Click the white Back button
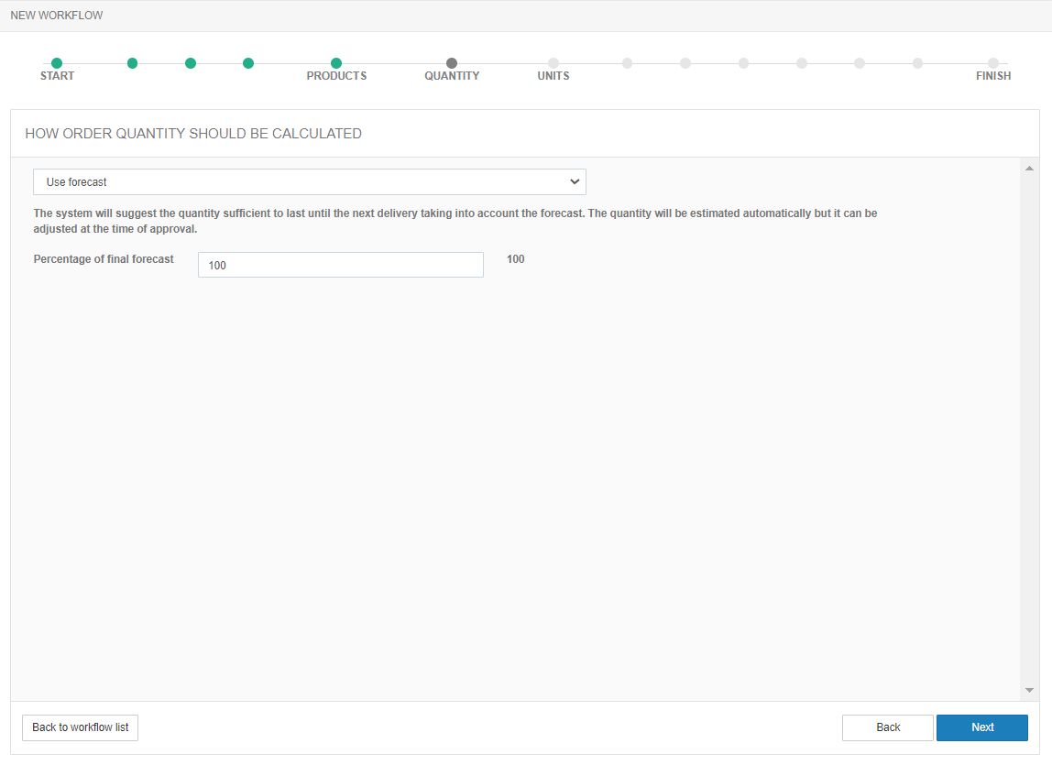 887,727
